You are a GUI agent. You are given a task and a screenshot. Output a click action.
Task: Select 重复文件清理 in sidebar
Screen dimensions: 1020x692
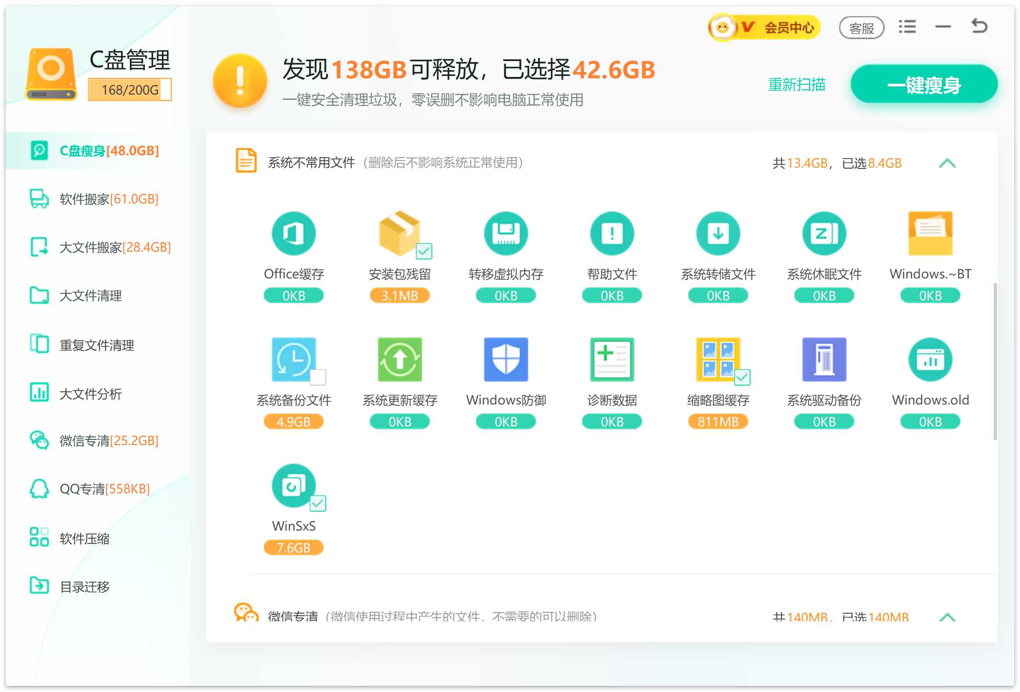pos(98,345)
